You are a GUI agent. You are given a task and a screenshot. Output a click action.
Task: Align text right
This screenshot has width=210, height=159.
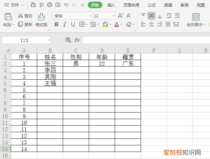point(160,24)
